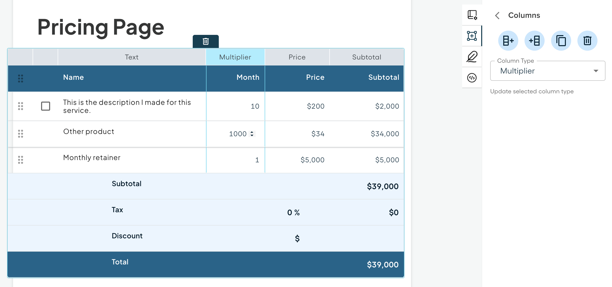
Task: Add column to the right icon
Action: click(508, 41)
